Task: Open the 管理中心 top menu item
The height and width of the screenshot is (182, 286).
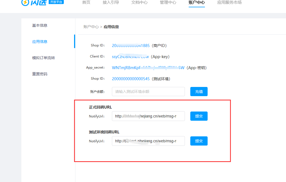Action: click(x=168, y=3)
